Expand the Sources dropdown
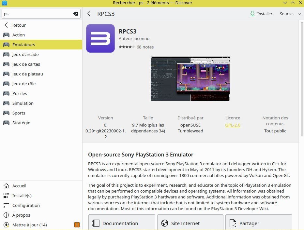 coord(291,14)
